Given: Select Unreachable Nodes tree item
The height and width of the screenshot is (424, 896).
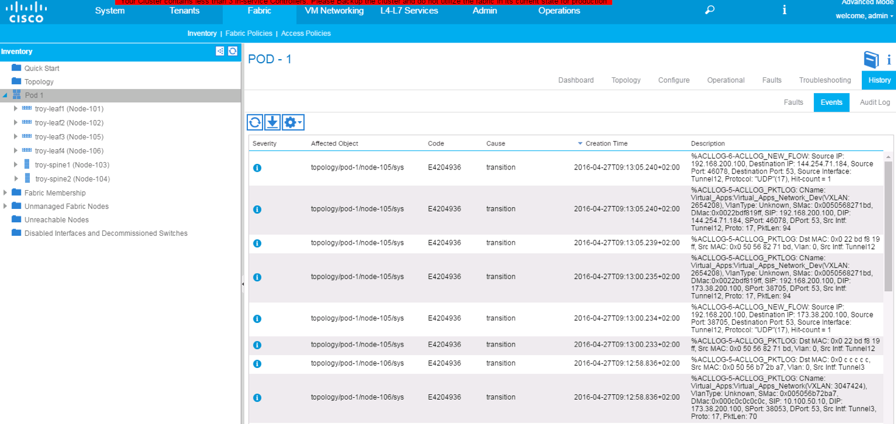Looking at the screenshot, I should pyautogui.click(x=56, y=220).
